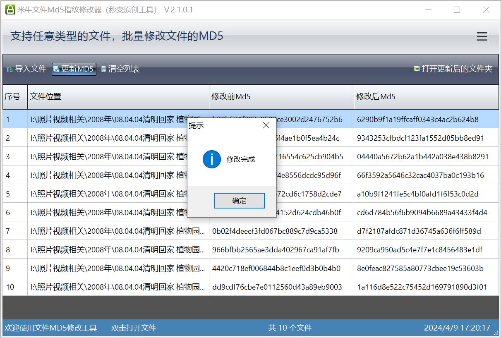Click the green MD5 lock icon in title bar

(x=9, y=10)
